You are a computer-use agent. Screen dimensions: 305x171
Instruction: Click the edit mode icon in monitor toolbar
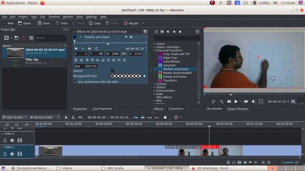261,101
